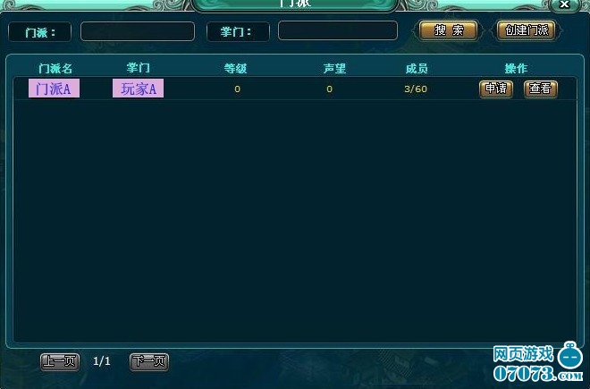Sort by 成员 members column header
Image resolution: width=590 pixels, height=389 pixels.
[x=417, y=69]
